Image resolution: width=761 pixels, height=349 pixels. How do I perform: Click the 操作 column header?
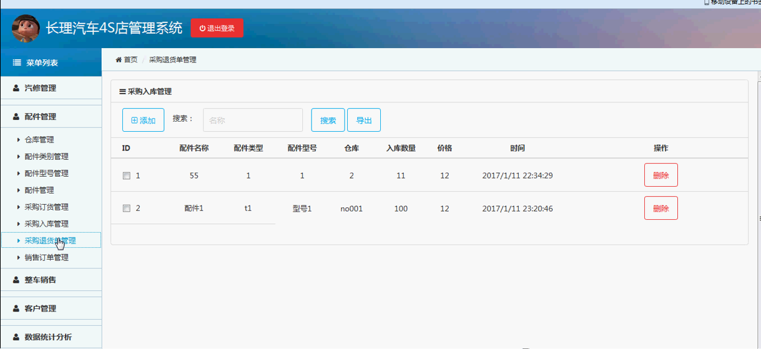tap(661, 149)
